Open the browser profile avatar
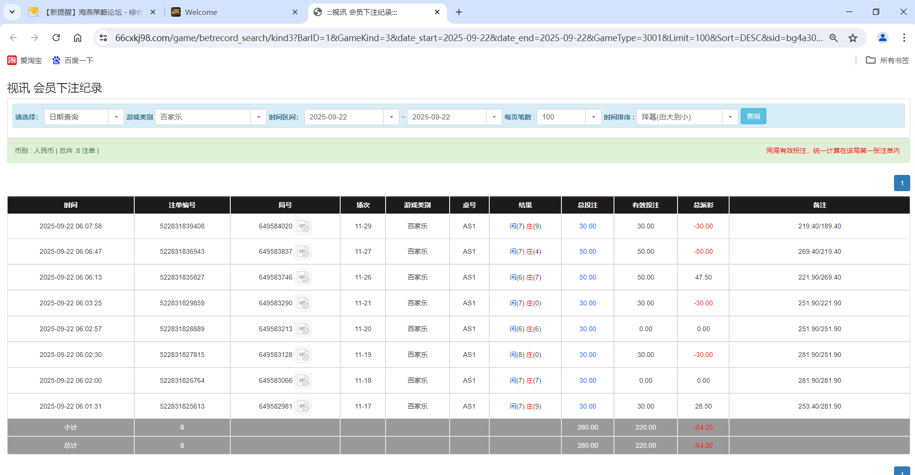Viewport: 915px width, 475px height. pos(883,38)
